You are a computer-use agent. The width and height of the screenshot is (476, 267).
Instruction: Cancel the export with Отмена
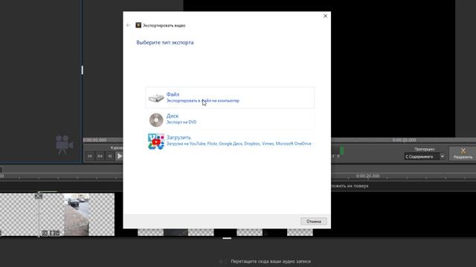pos(314,222)
